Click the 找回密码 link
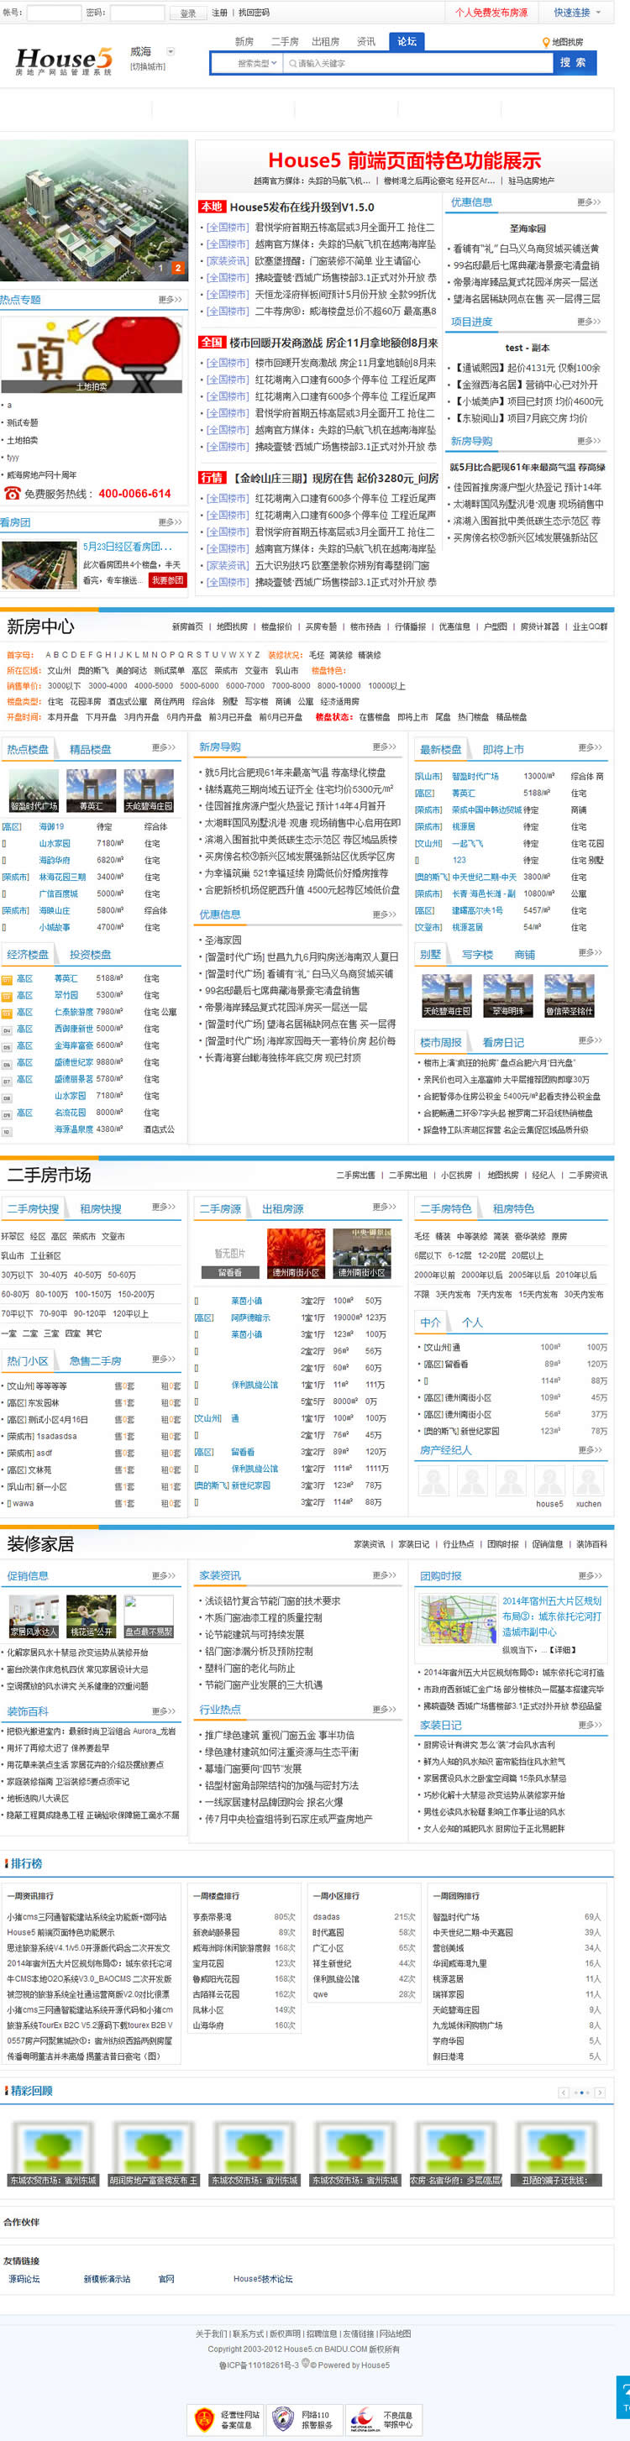 coord(253,13)
